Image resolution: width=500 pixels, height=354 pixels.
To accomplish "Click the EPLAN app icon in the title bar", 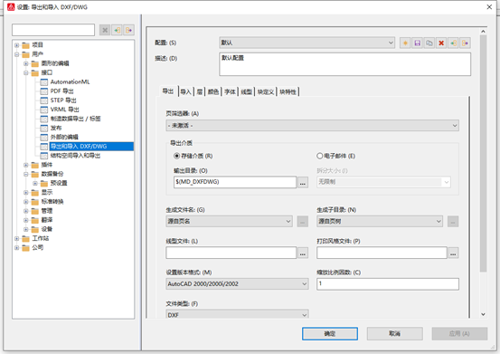I will tap(11, 6).
